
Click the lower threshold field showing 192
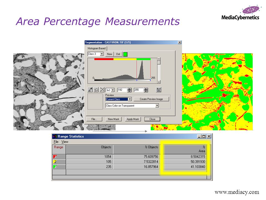pos(122,90)
